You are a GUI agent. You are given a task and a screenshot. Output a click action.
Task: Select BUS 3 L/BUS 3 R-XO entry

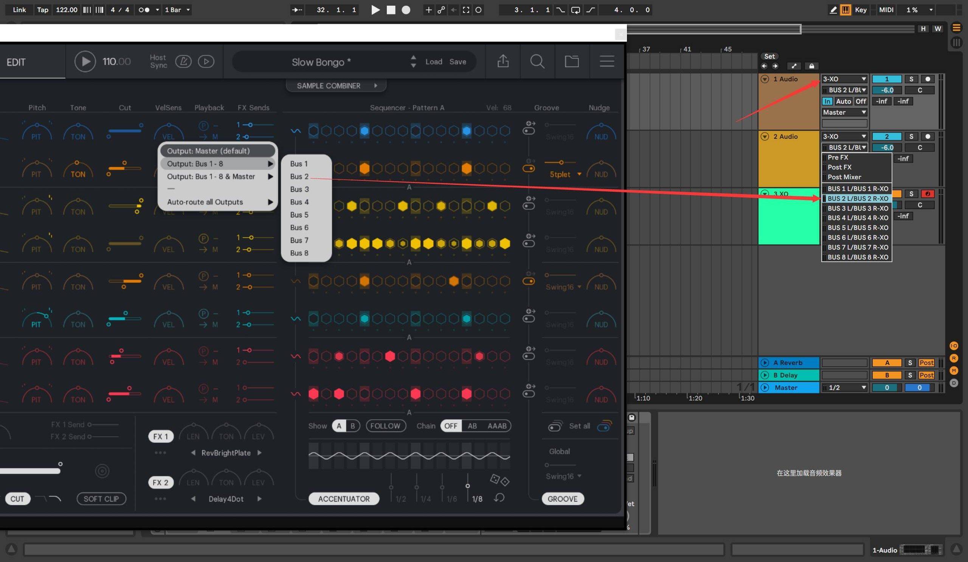(x=857, y=208)
